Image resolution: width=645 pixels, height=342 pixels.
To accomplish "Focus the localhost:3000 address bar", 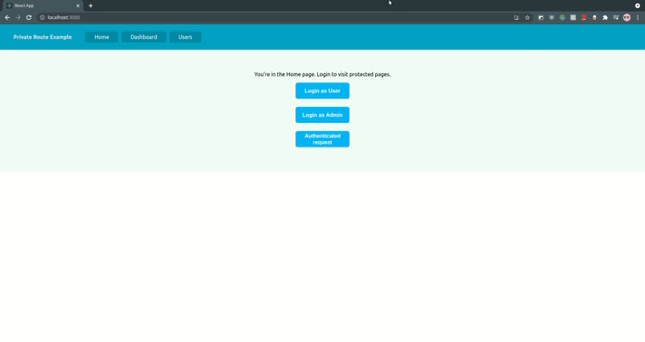I will tap(275, 18).
